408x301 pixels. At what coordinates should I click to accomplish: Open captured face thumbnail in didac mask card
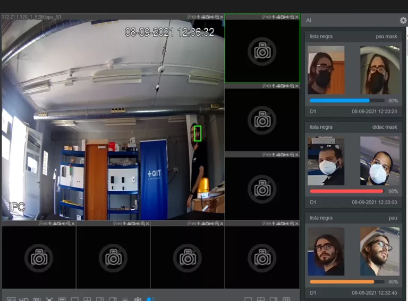(x=326, y=161)
